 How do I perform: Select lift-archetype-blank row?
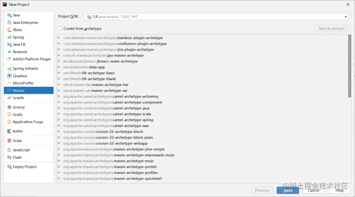click(x=202, y=79)
